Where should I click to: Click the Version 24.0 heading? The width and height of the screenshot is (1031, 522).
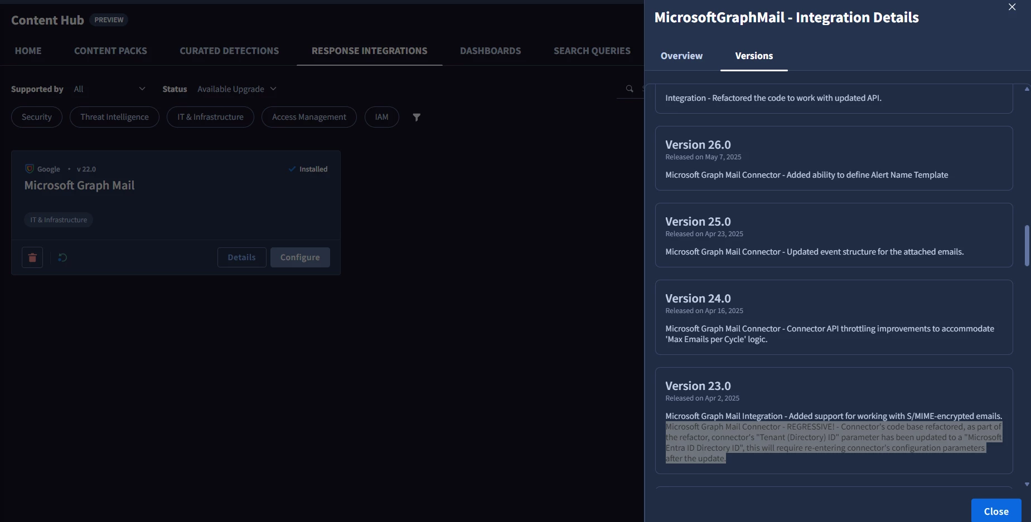[x=698, y=299]
